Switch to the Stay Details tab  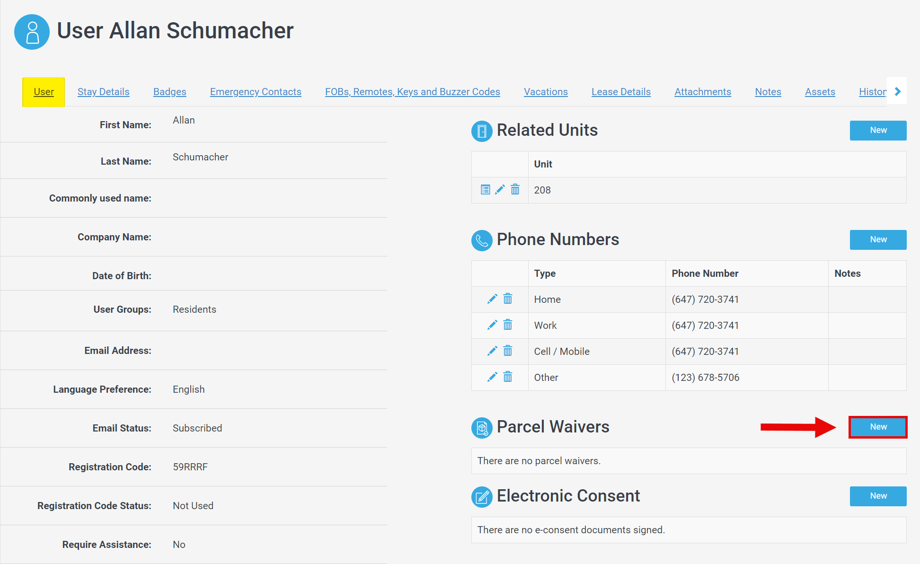103,91
